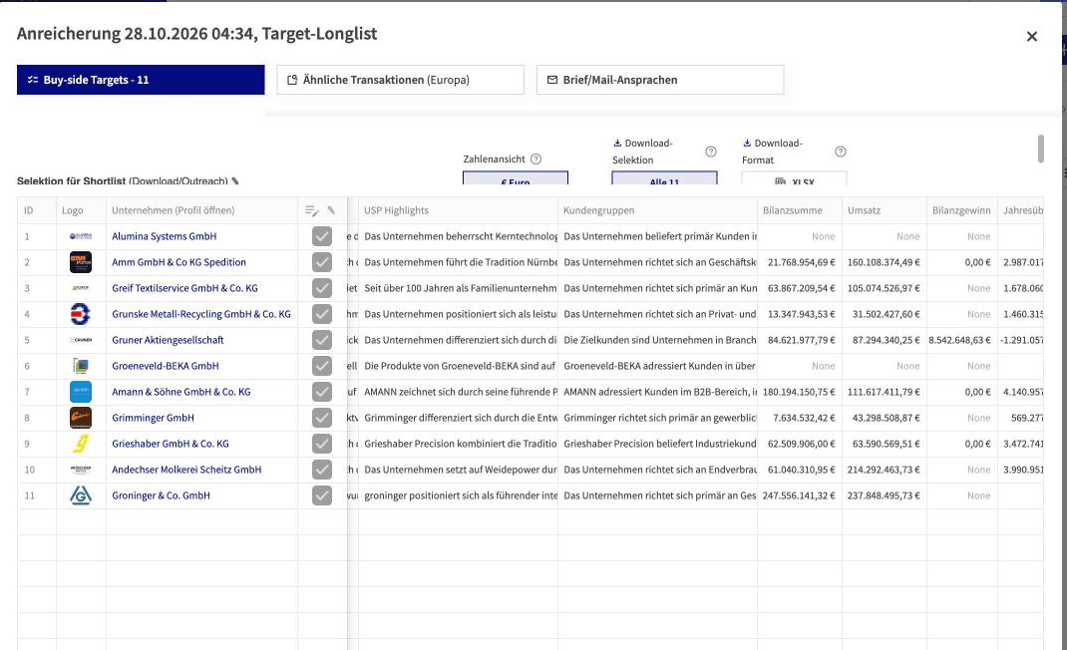
Task: Close the Anreicherung dialog with the X
Action: coord(1032,37)
